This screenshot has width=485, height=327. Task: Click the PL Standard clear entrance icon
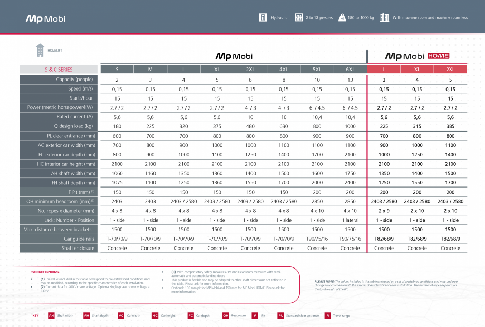coord(280,315)
